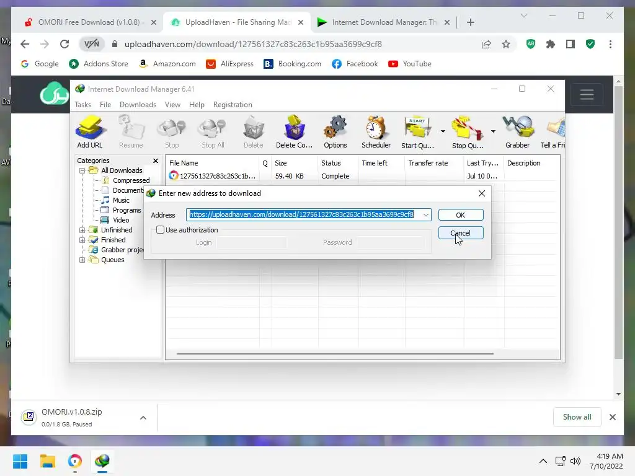635x476 pixels.
Task: Collapse the All Downloads tree node
Action: (82, 171)
